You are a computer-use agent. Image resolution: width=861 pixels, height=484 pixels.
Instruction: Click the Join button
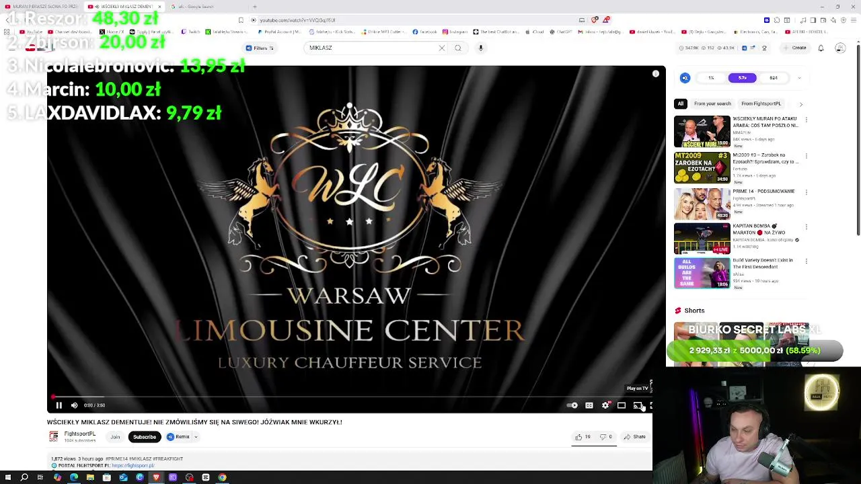pos(115,437)
